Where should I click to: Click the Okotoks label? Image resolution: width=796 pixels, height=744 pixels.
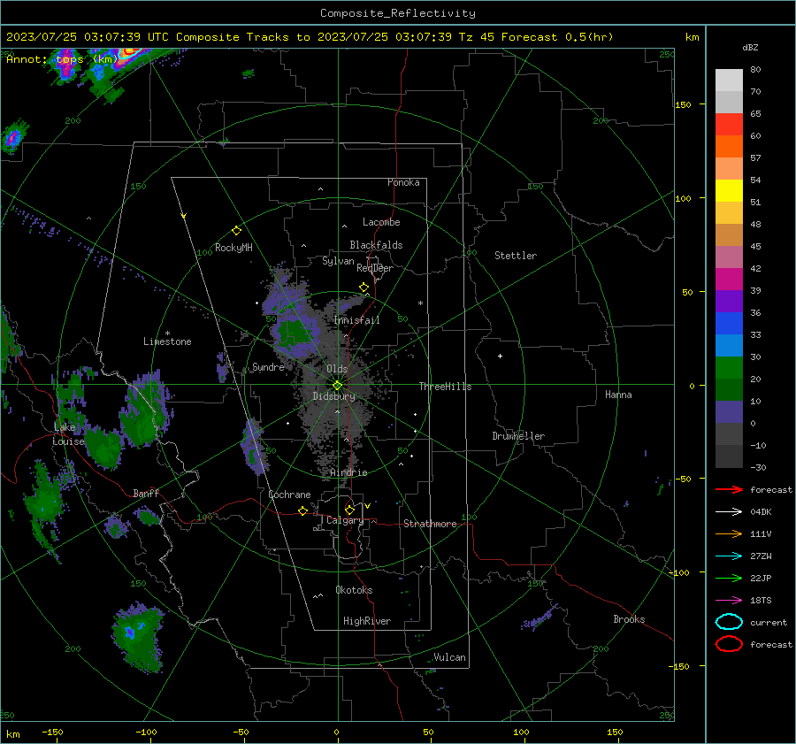click(354, 590)
